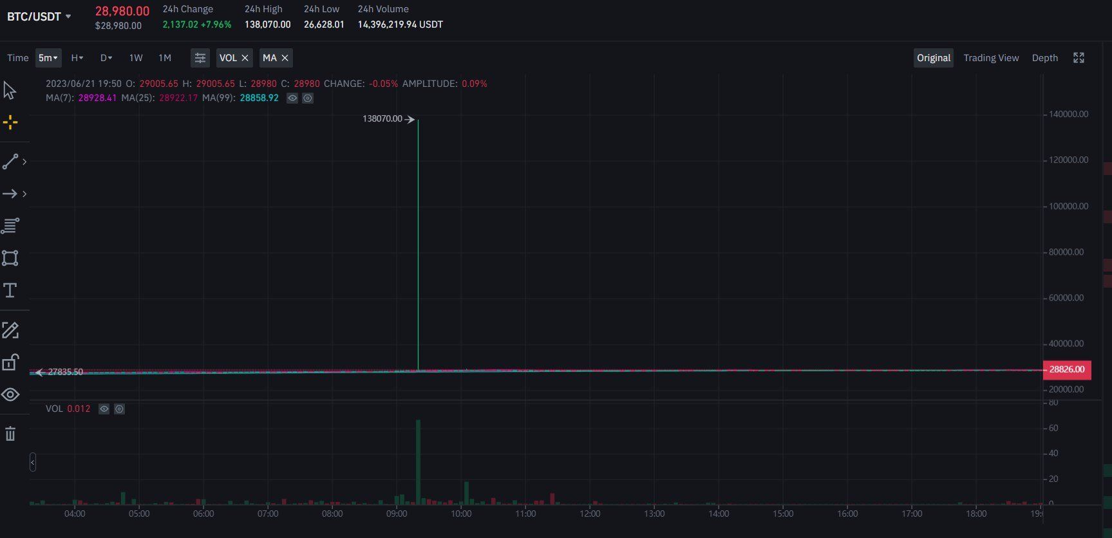Click the 28826.00 current price label

pos(1066,369)
